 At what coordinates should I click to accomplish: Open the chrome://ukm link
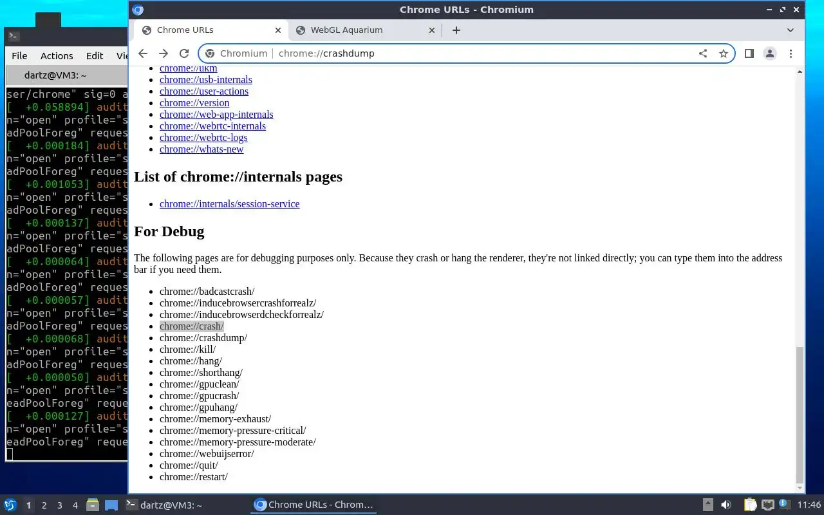point(189,68)
